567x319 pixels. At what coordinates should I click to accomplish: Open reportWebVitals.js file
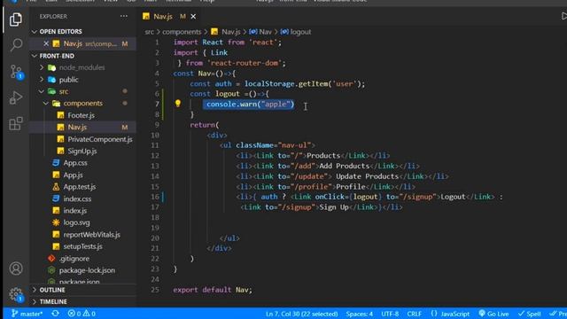click(x=91, y=235)
